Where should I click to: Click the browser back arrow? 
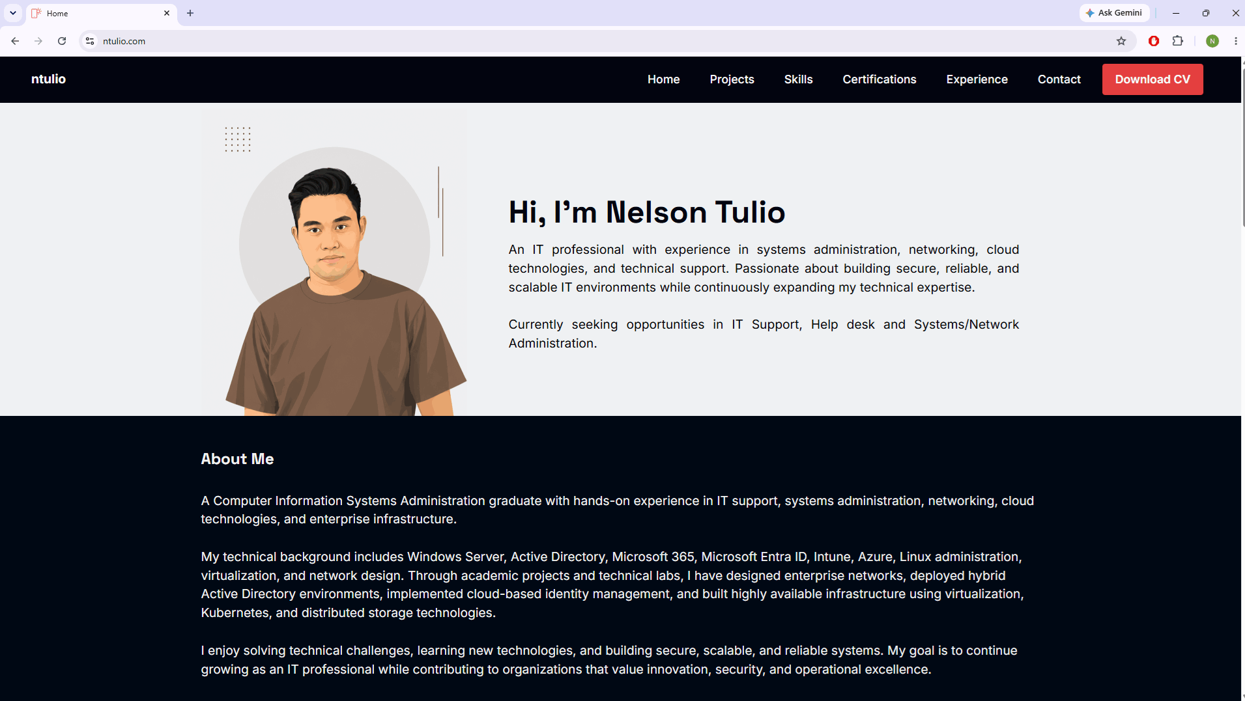point(15,41)
